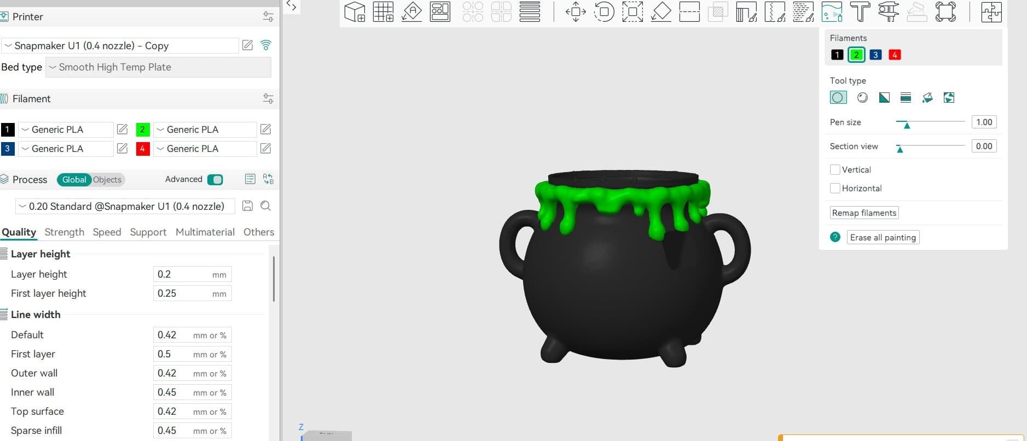
Task: Open Filament section settings icon
Action: pyautogui.click(x=268, y=98)
